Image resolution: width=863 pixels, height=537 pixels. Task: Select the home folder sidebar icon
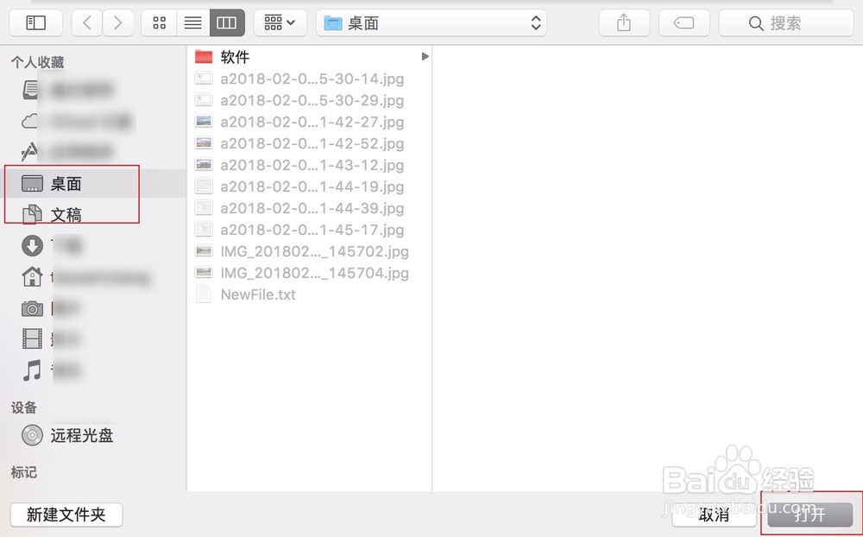coord(32,276)
